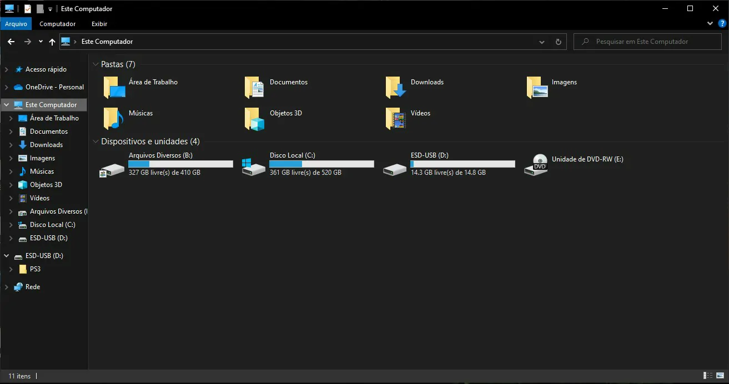Click the Back arrow navigation button

11,42
